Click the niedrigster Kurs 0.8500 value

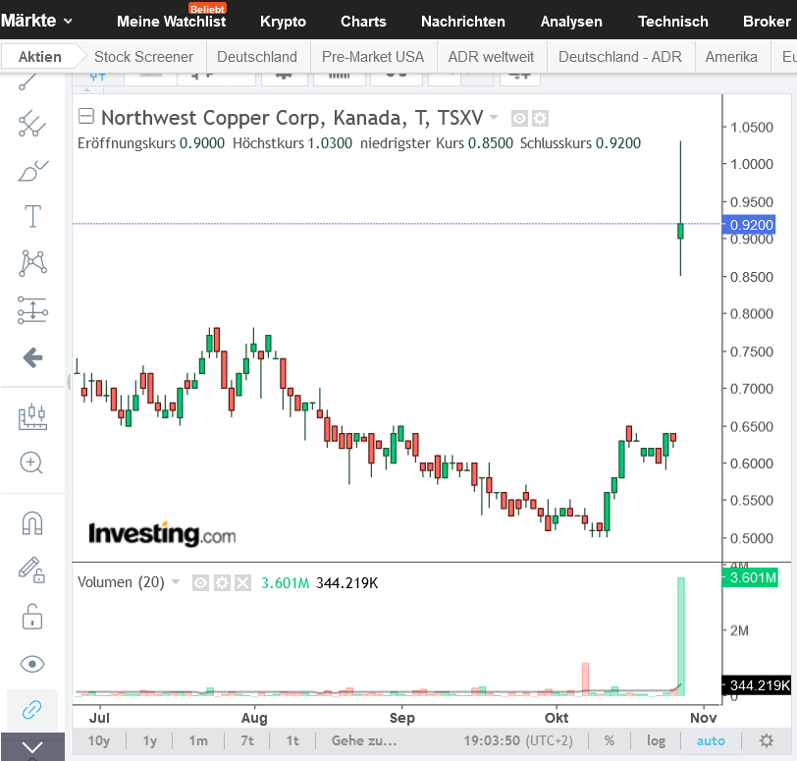click(491, 142)
